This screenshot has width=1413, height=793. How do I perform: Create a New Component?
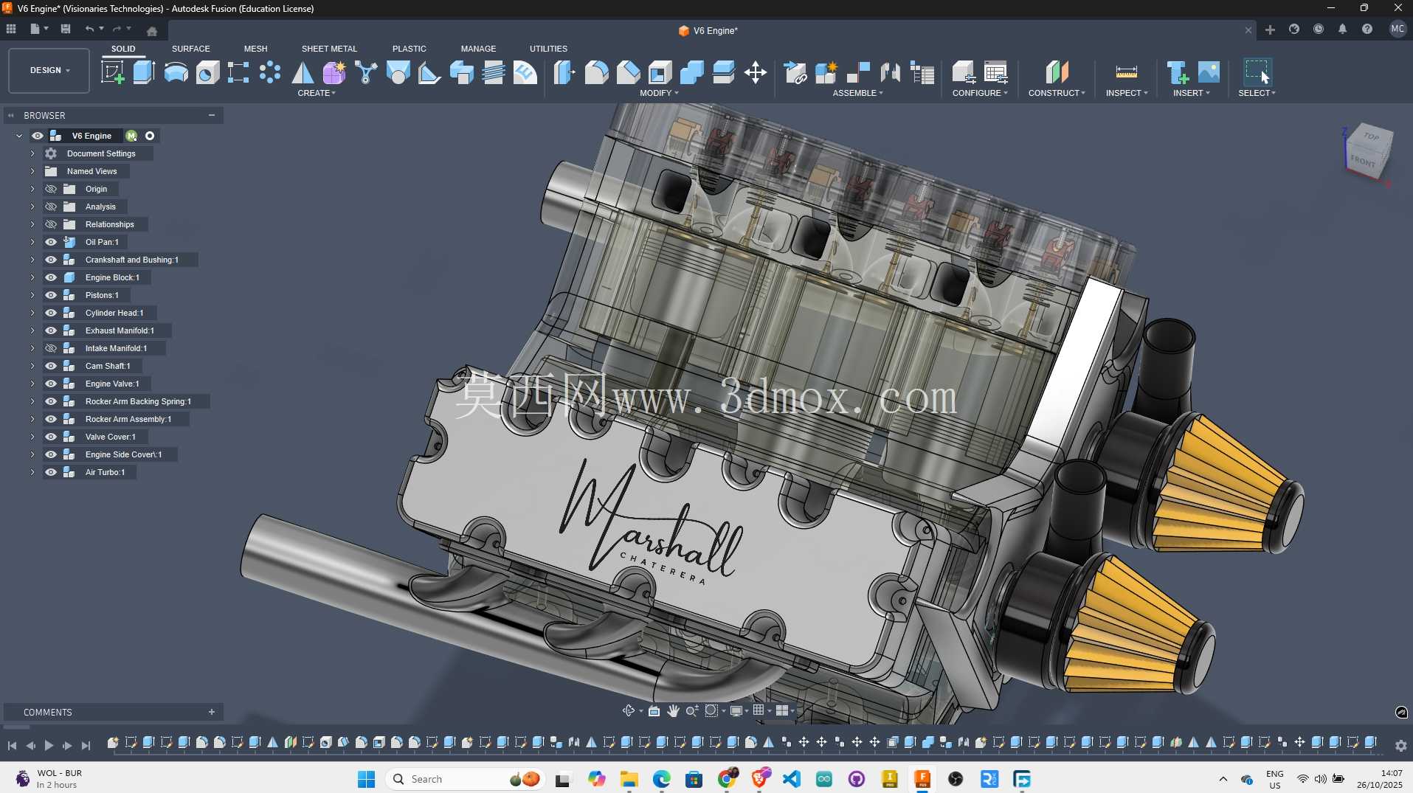pyautogui.click(x=826, y=72)
